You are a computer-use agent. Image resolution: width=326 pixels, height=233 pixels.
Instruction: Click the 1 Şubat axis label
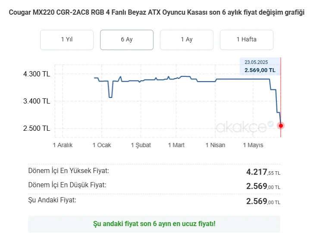[141, 145]
